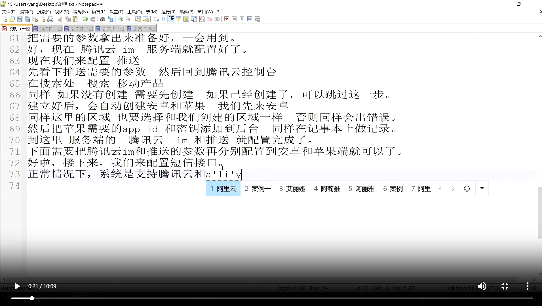Viewport: 542px width, 306px height.
Task: Start macro recording with red dot icon
Action: point(227,19)
